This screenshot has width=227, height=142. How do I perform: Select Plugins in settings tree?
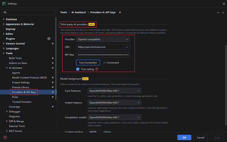click(10, 39)
